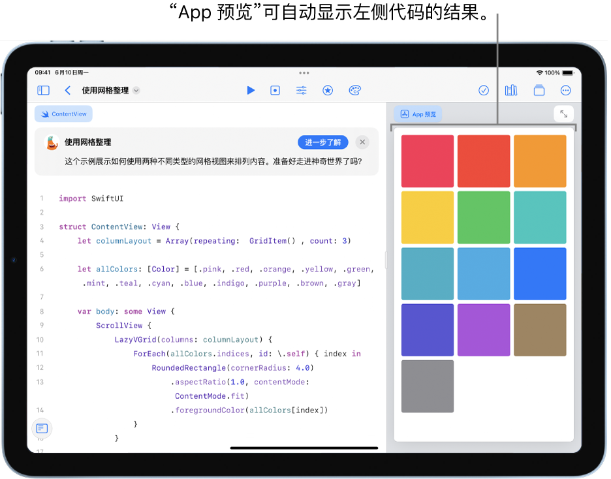The width and height of the screenshot is (611, 479).
Task: Toggle the left sidebar panel
Action: (43, 91)
